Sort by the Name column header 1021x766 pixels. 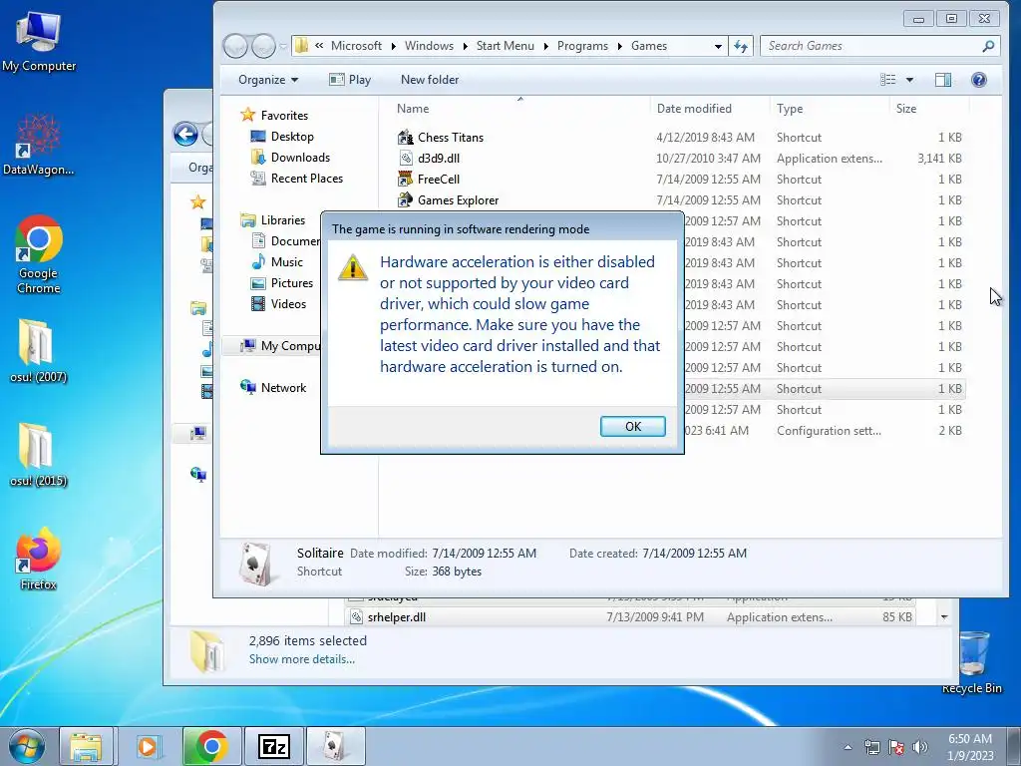point(413,109)
